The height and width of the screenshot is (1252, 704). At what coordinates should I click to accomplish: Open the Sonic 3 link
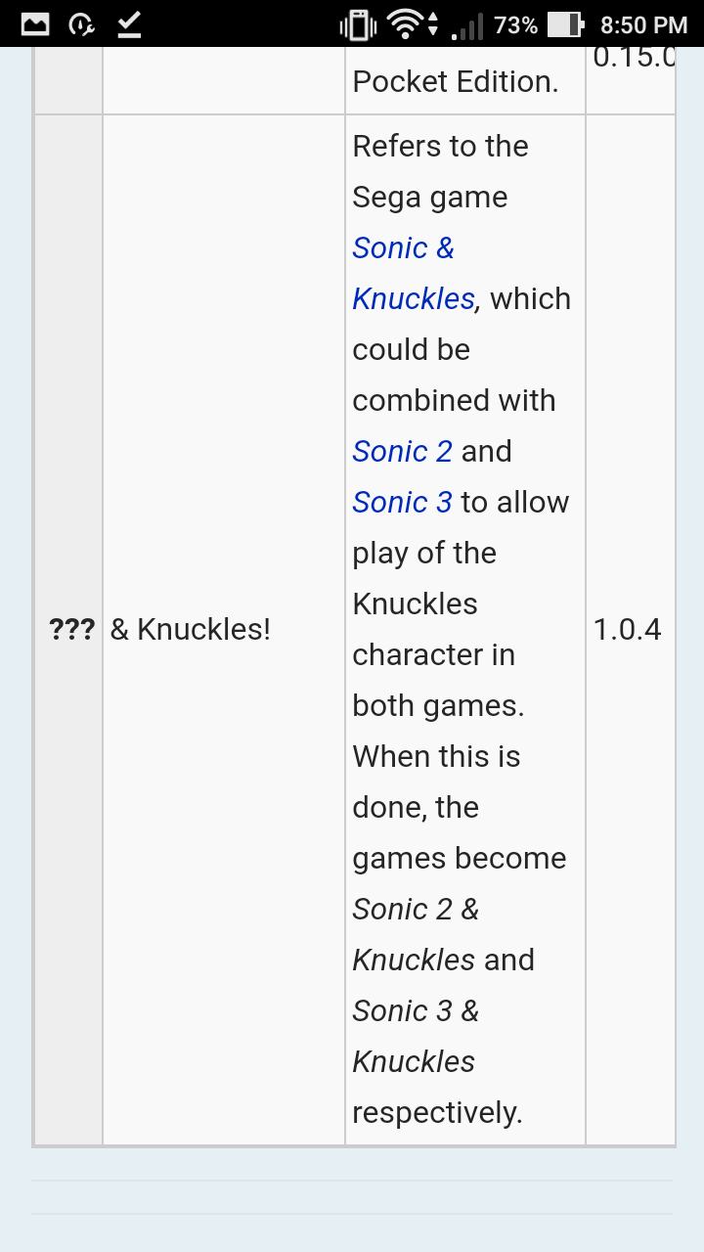click(x=402, y=502)
